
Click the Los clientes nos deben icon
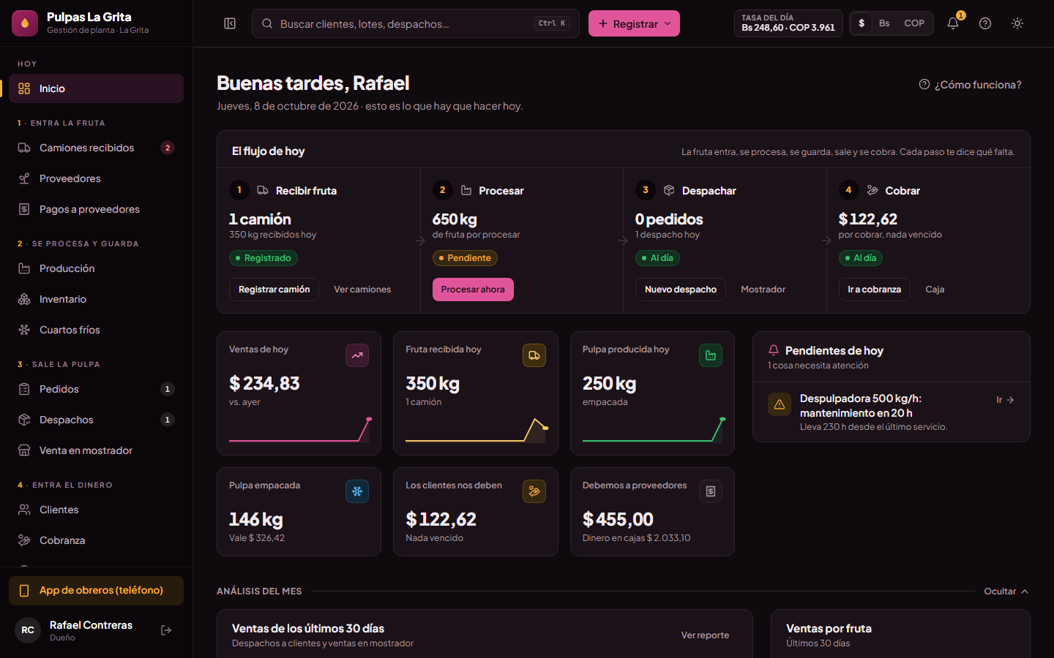point(534,491)
